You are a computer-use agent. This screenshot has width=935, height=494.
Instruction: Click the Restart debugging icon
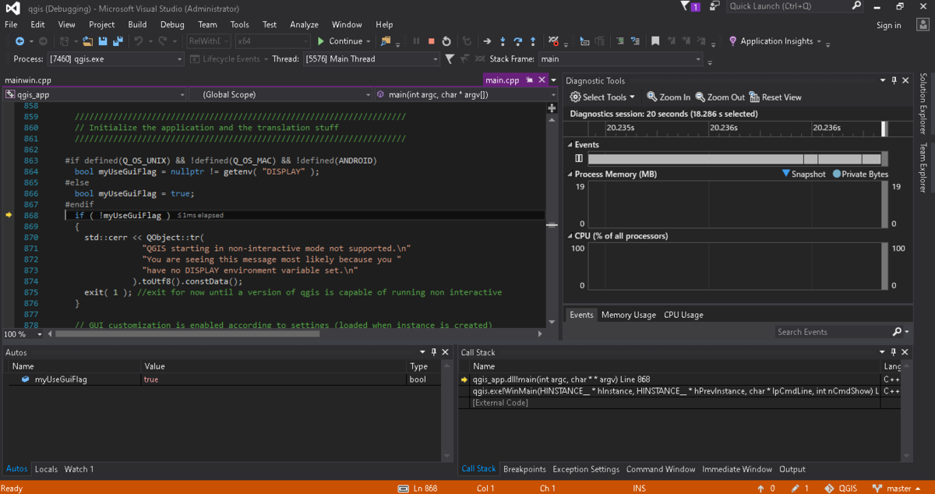tap(446, 41)
